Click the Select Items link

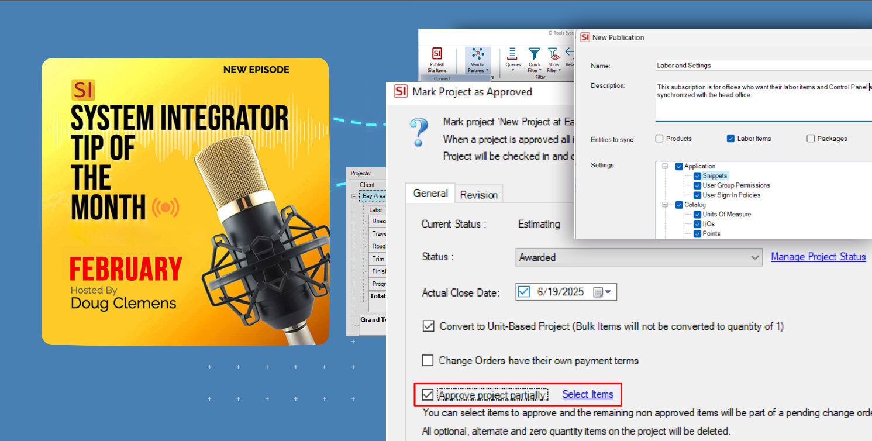588,394
